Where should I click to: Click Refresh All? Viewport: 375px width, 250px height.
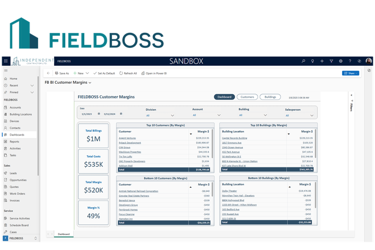tap(128, 73)
